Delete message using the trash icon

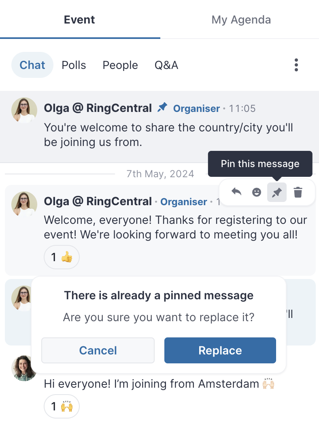[x=298, y=192]
